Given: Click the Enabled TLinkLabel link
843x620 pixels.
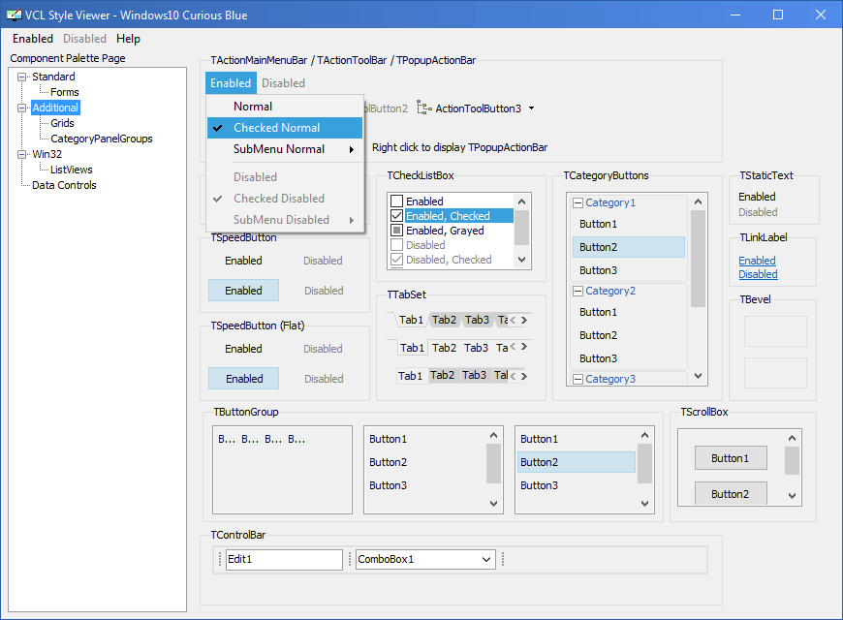Looking at the screenshot, I should pyautogui.click(x=757, y=261).
